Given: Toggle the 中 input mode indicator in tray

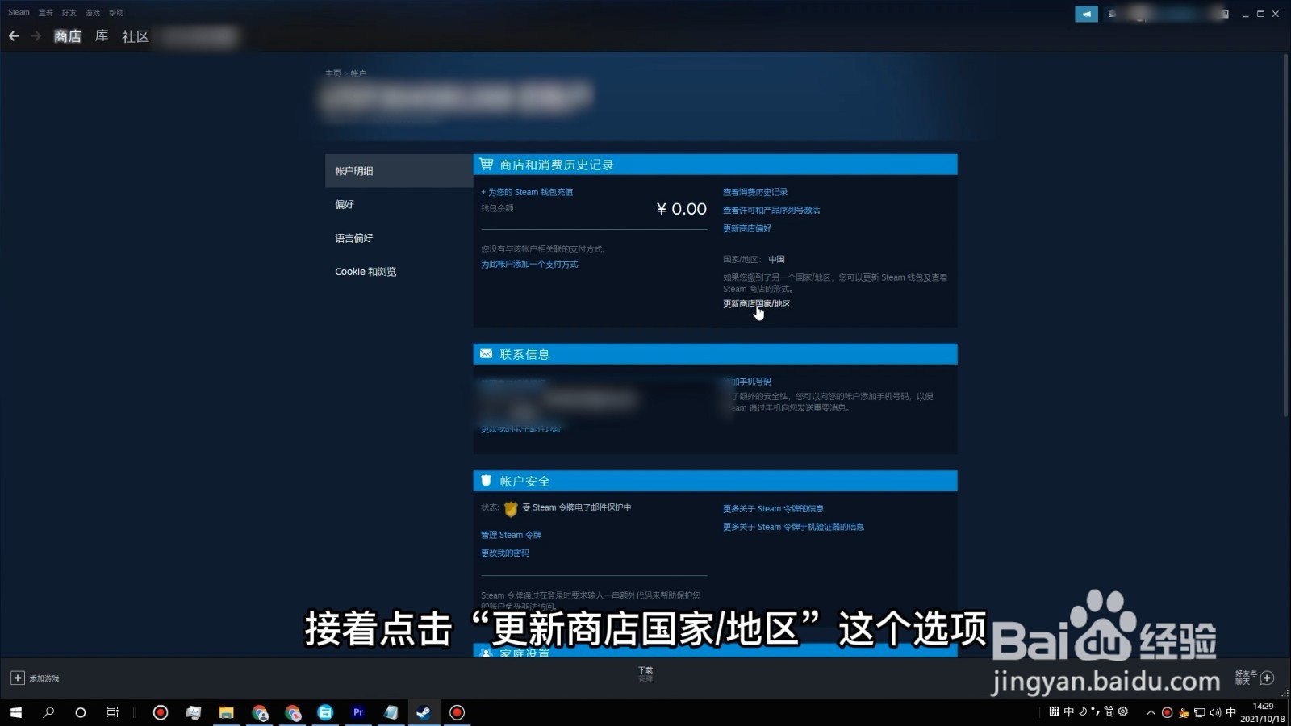Looking at the screenshot, I should pyautogui.click(x=1230, y=712).
